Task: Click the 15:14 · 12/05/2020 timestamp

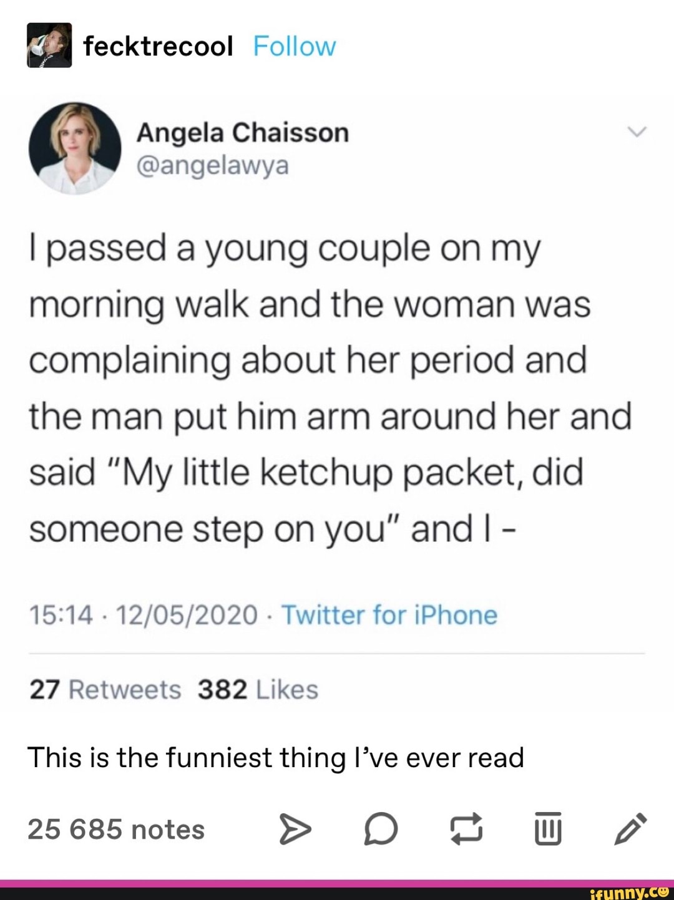Action: coord(143,615)
